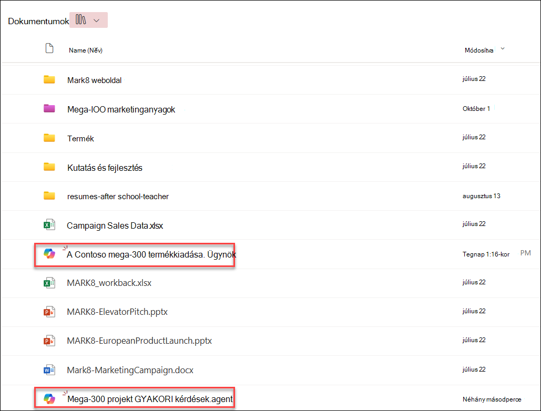This screenshot has width=541, height=411.
Task: Open the Mega-IOO marketinganyagok folder
Action: coord(121,110)
